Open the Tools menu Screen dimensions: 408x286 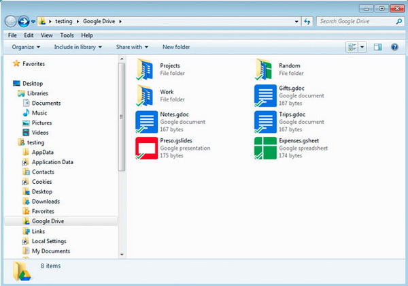tap(67, 35)
